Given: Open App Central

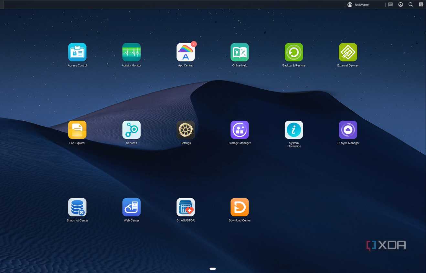Looking at the screenshot, I should pos(186,52).
